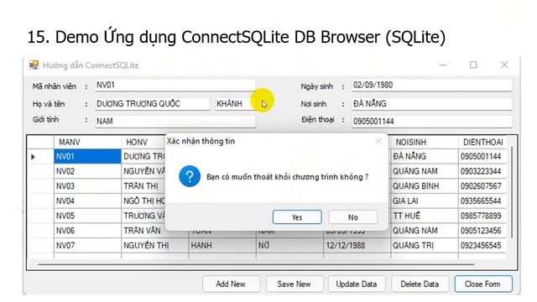537x302 pixels.
Task: Click the GIA LAI birthplace cell
Action: 425,200
